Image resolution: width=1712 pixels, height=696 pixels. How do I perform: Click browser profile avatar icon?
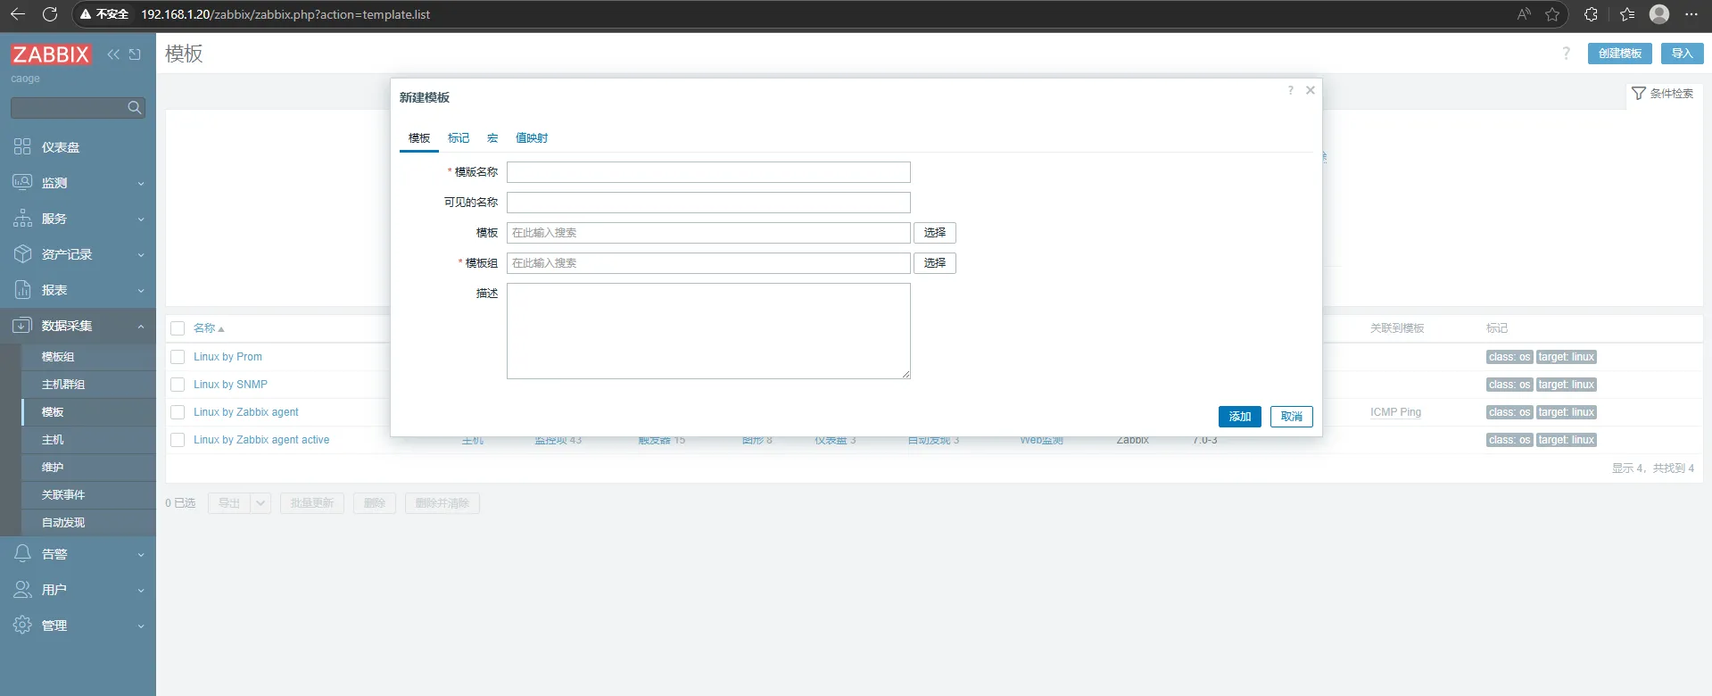(1659, 14)
